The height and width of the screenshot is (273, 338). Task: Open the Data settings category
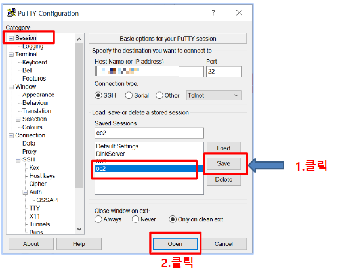pyautogui.click(x=29, y=144)
